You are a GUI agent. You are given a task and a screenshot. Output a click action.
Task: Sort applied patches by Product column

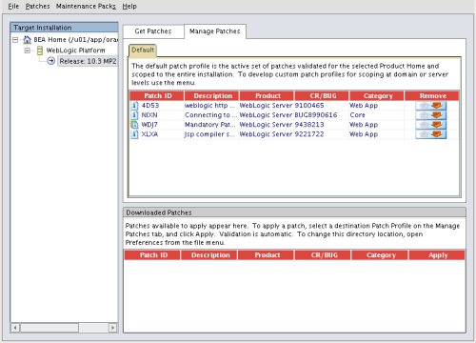tap(267, 95)
